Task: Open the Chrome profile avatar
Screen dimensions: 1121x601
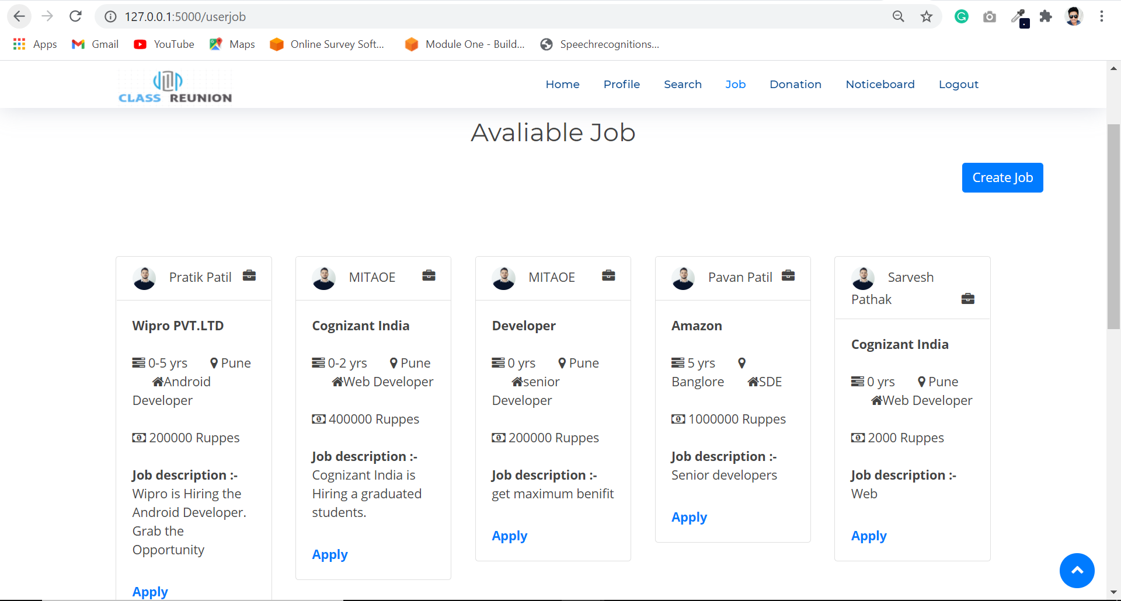Action: tap(1074, 16)
